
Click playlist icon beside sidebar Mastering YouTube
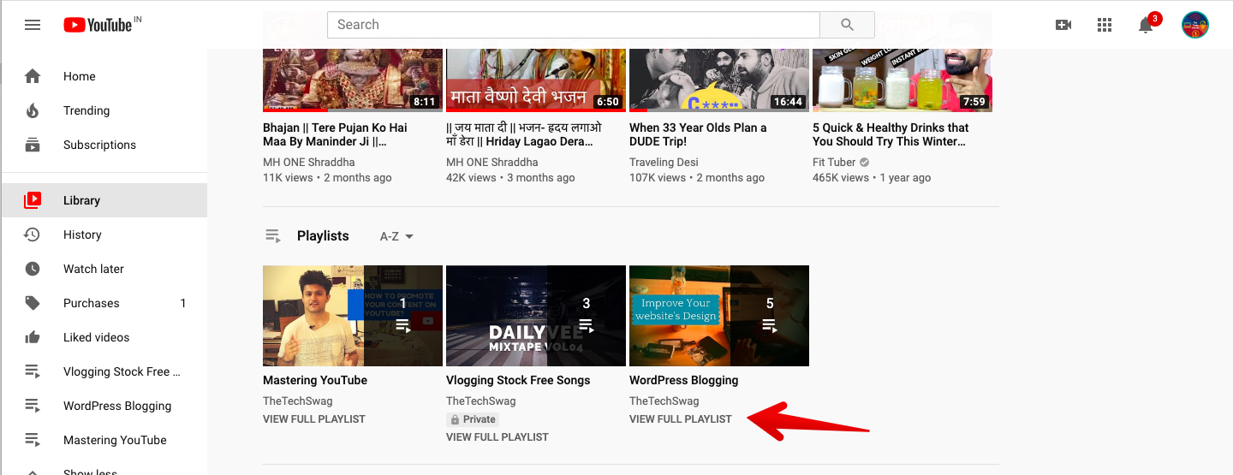tap(33, 440)
